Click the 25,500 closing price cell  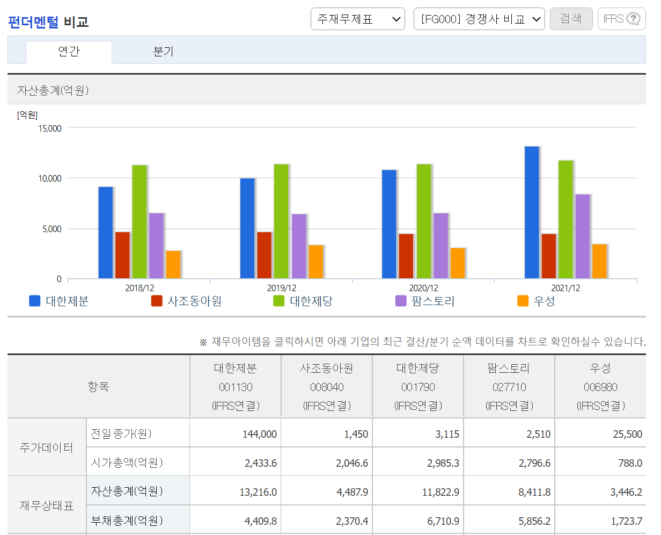600,433
